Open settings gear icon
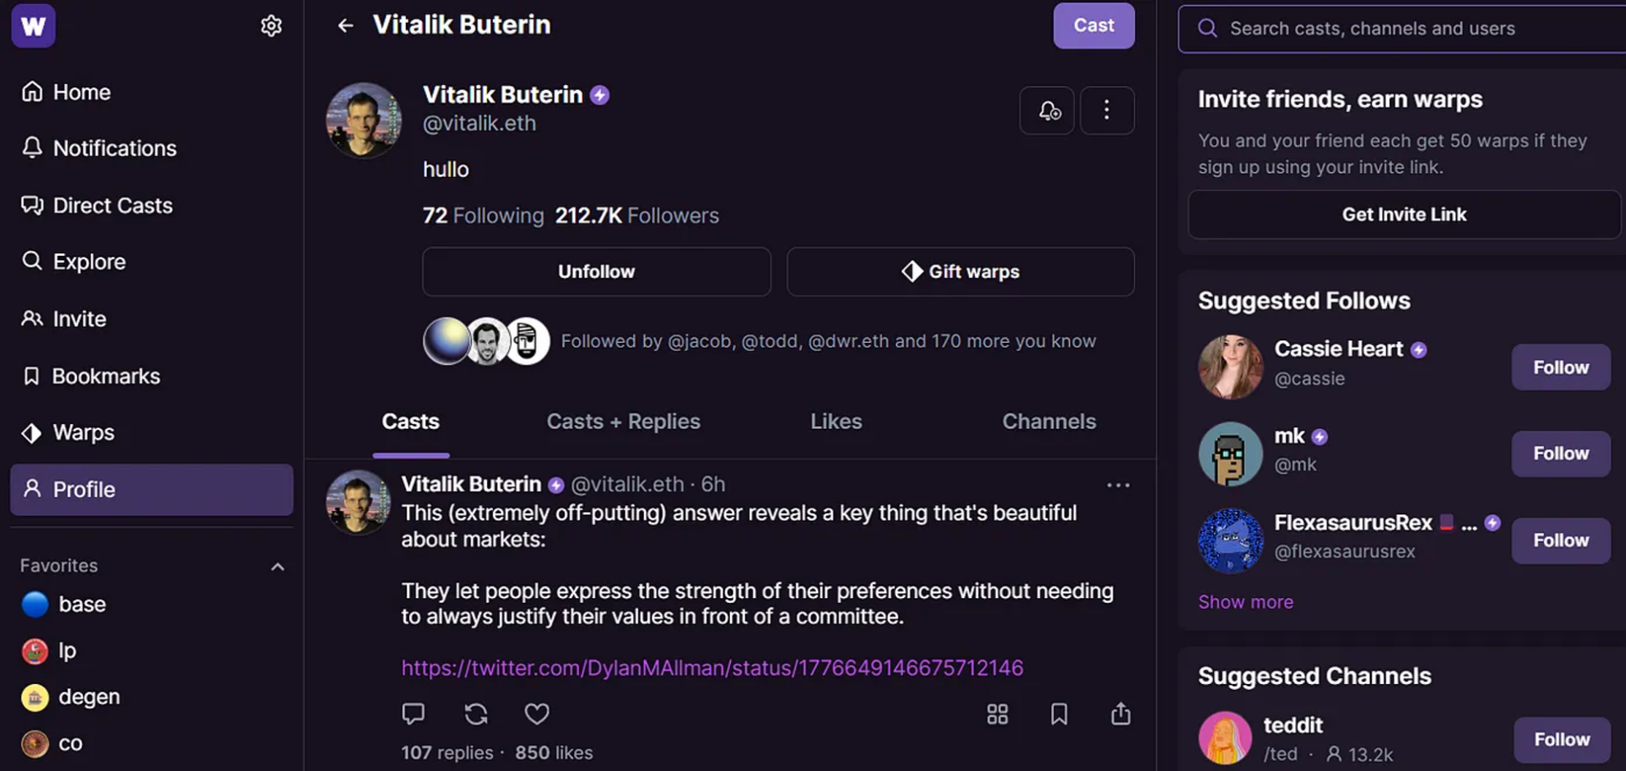This screenshot has width=1626, height=771. [x=271, y=26]
